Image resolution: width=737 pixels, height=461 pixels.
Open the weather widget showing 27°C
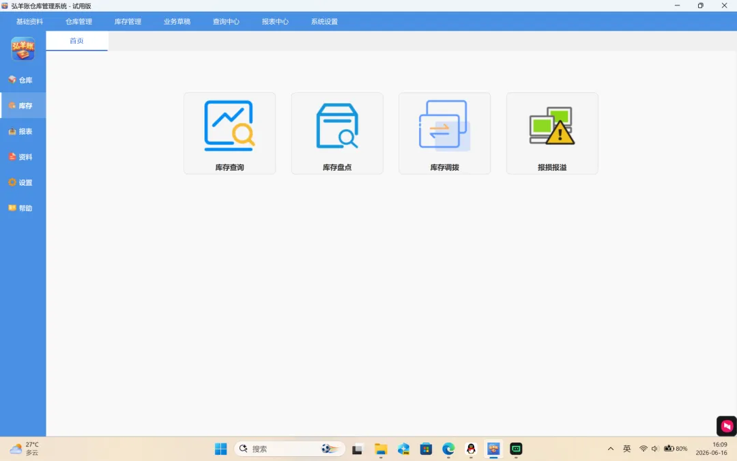point(25,449)
